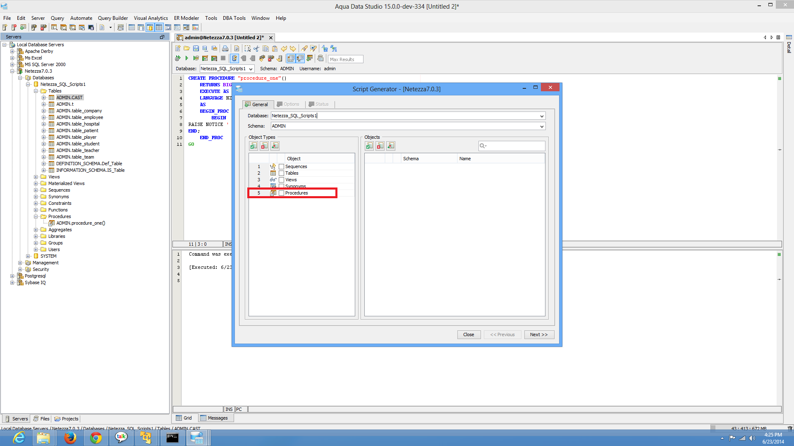Click the Cut scissors icon
Image resolution: width=794 pixels, height=446 pixels.
coord(256,48)
